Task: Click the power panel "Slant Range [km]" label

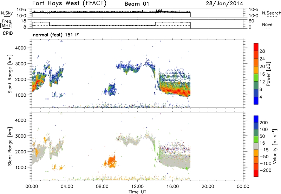Action: click(10, 74)
